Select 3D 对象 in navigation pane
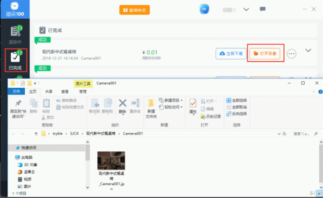Viewport: 323px width, 198px height. [x=27, y=165]
